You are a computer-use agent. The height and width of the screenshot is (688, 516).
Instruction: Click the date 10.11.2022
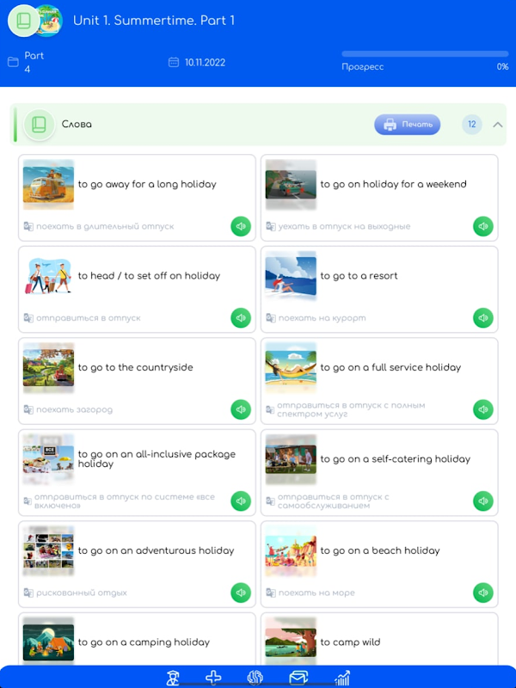[x=205, y=62]
